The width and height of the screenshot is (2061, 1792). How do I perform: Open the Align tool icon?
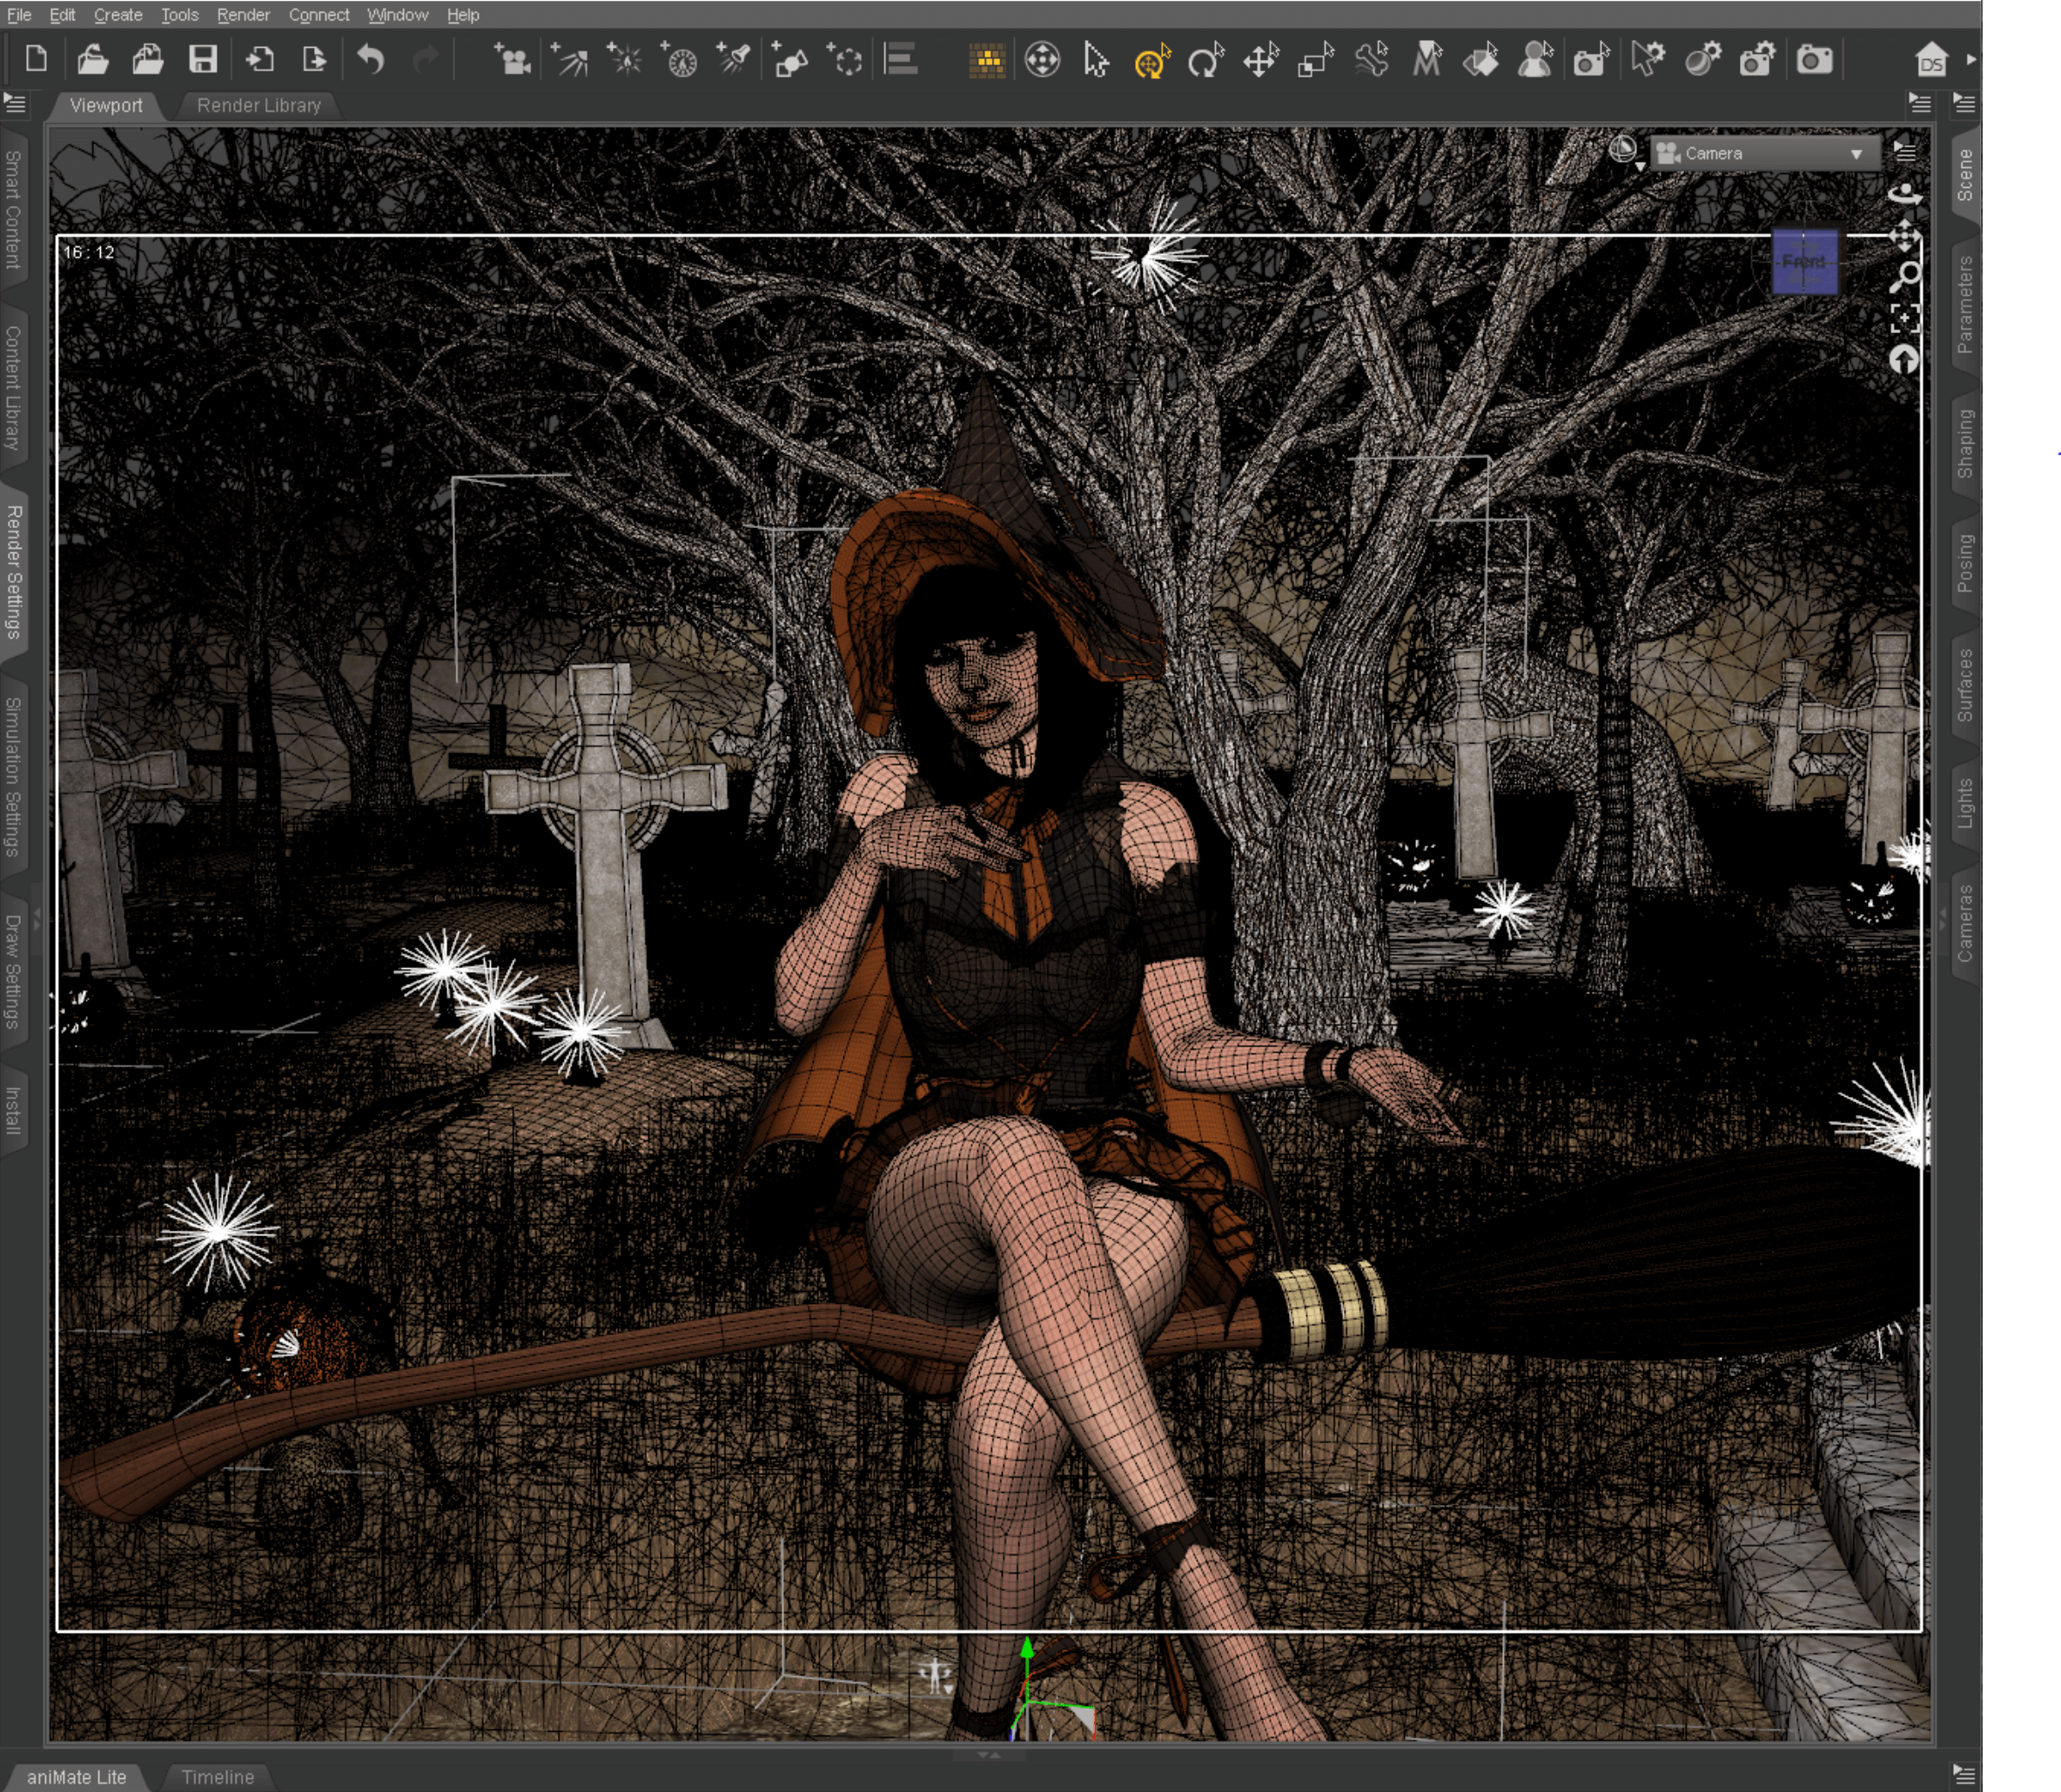(x=902, y=60)
